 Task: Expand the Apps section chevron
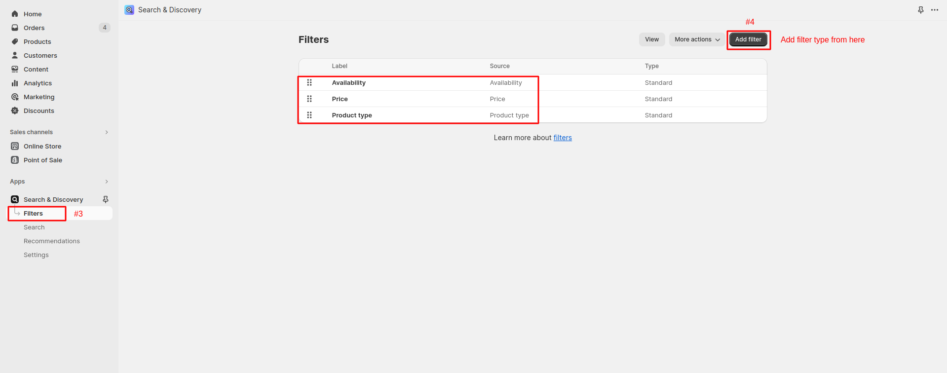(x=107, y=182)
